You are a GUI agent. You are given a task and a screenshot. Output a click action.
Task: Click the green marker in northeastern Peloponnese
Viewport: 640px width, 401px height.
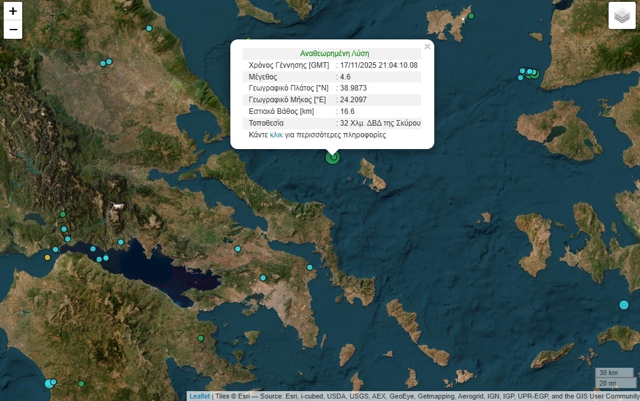point(200,338)
